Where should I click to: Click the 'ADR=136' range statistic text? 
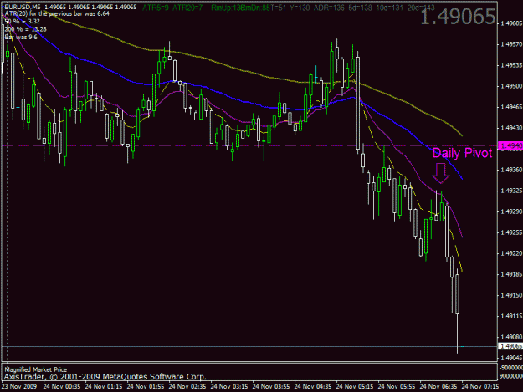click(329, 8)
